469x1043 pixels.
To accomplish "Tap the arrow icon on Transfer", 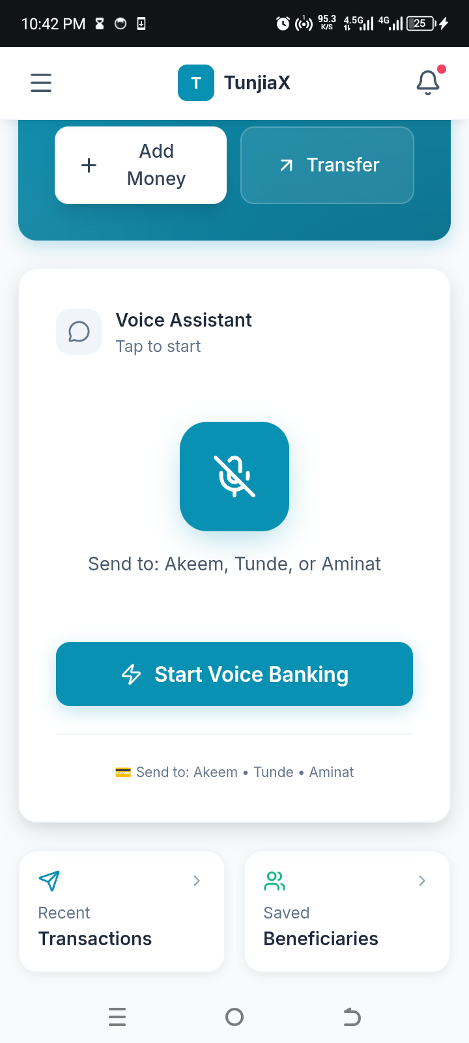I will [286, 166].
